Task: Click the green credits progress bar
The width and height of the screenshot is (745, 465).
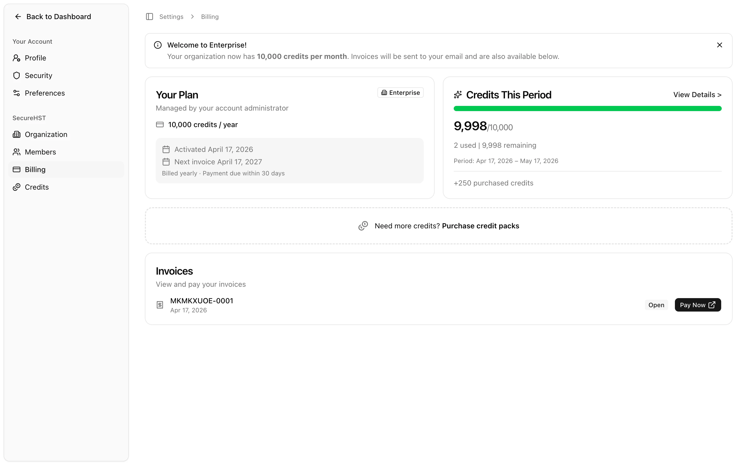Action: click(x=587, y=109)
